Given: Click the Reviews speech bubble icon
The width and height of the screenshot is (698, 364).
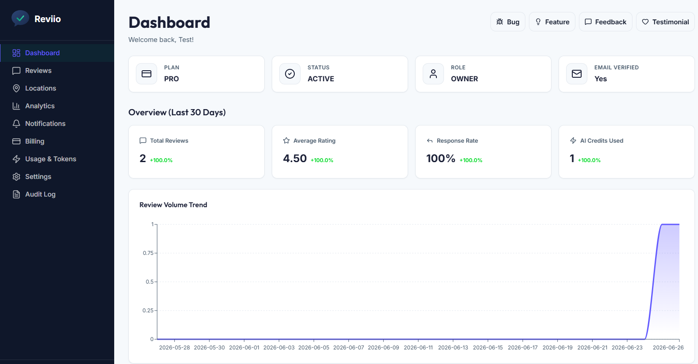Looking at the screenshot, I should point(16,71).
